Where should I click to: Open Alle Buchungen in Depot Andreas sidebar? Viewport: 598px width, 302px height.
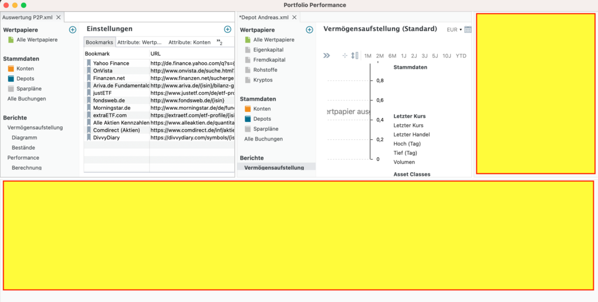264,139
